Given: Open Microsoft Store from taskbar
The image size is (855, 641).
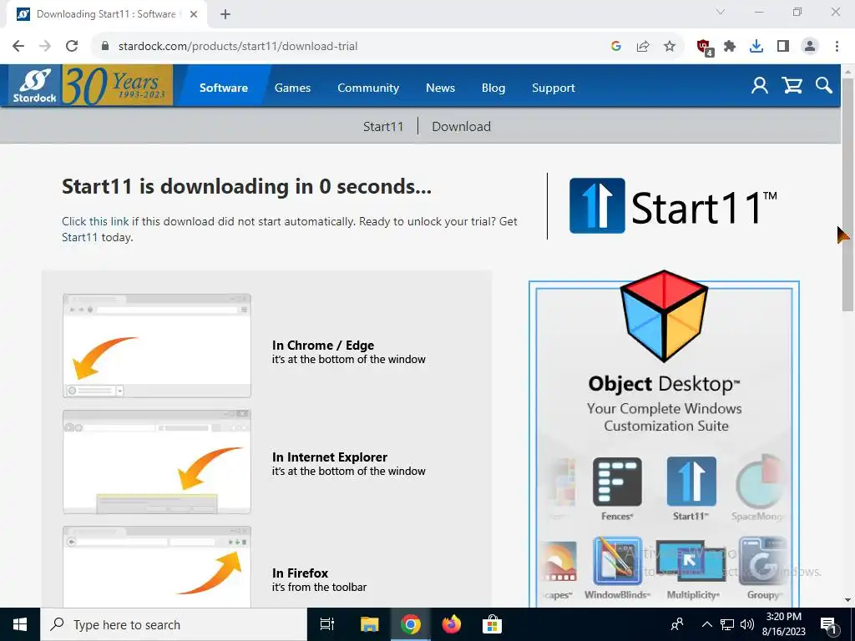Looking at the screenshot, I should [492, 624].
